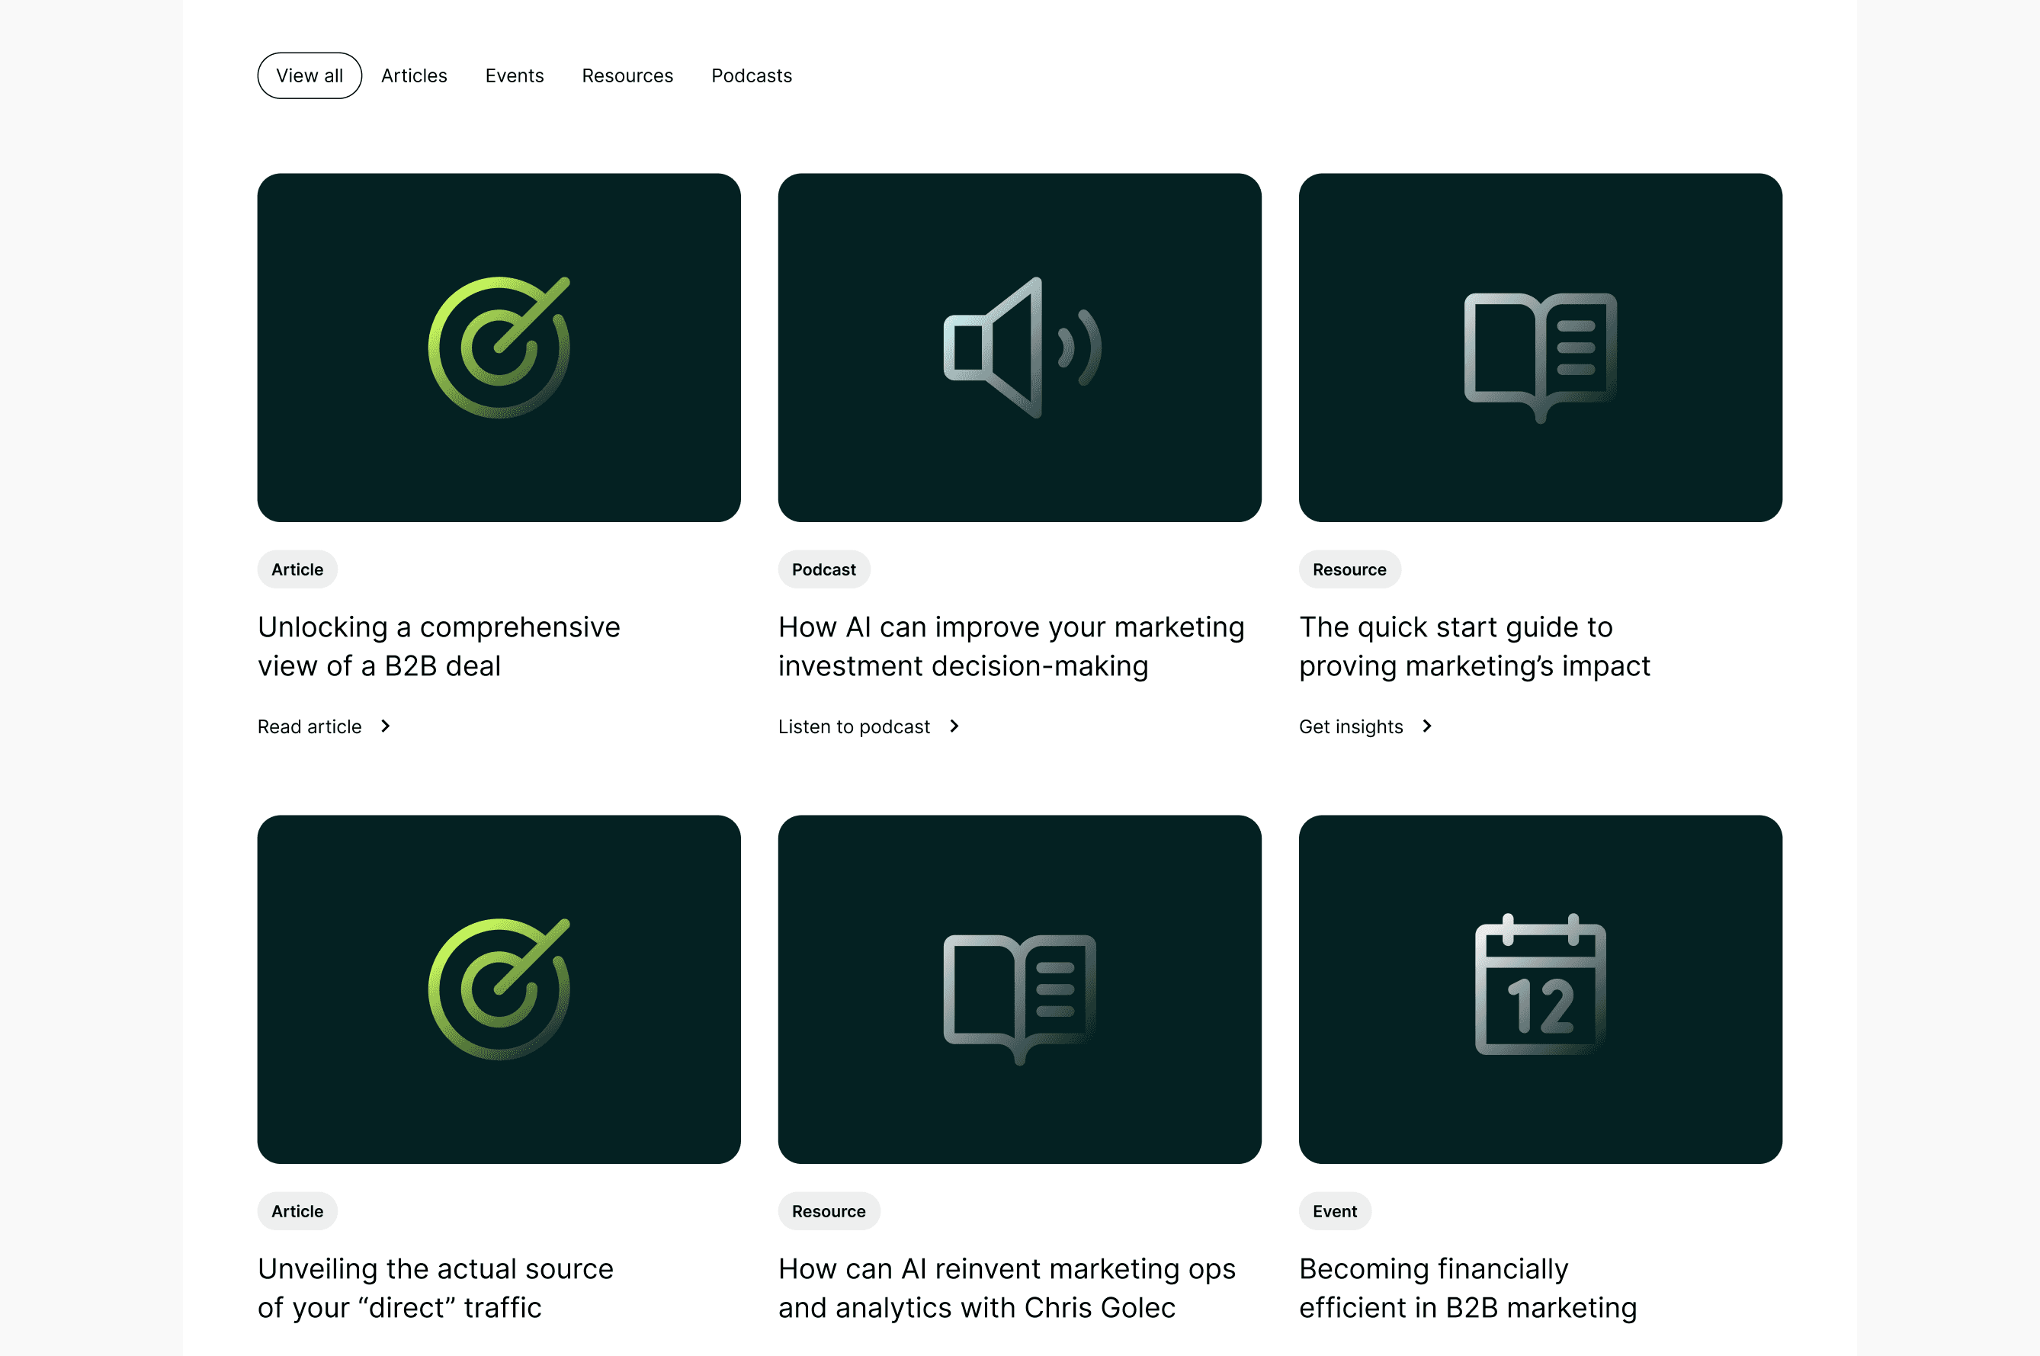Click the calendar 12 icon on the event card
The image size is (2040, 1356).
(1539, 986)
